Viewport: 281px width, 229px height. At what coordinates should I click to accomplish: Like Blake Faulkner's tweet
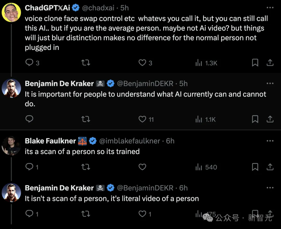[x=142, y=167]
